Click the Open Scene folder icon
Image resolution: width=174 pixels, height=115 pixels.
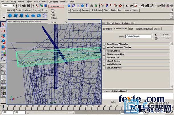(24, 5)
